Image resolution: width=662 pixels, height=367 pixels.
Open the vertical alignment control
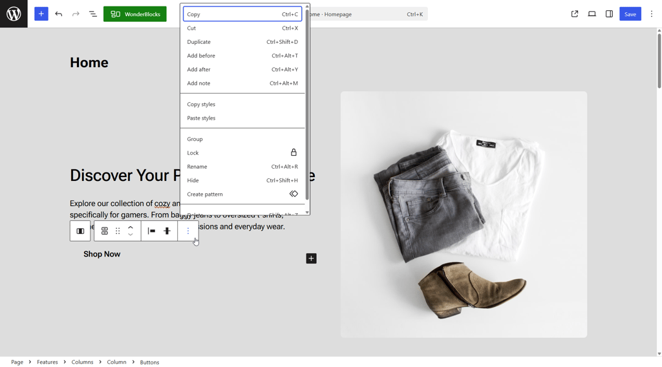tap(167, 231)
